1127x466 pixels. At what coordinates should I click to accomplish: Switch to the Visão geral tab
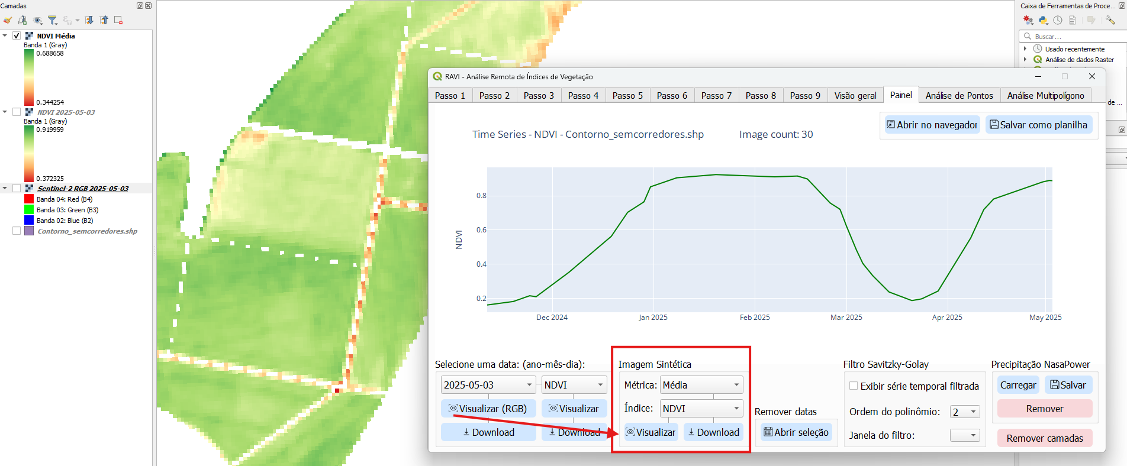point(855,96)
